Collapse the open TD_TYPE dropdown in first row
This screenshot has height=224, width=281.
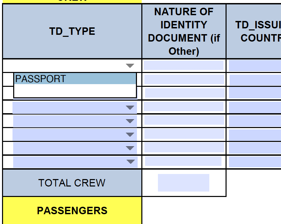130,66
